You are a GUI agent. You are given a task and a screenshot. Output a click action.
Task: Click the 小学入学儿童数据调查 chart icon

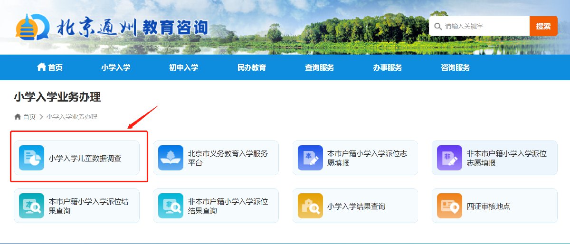click(x=31, y=158)
